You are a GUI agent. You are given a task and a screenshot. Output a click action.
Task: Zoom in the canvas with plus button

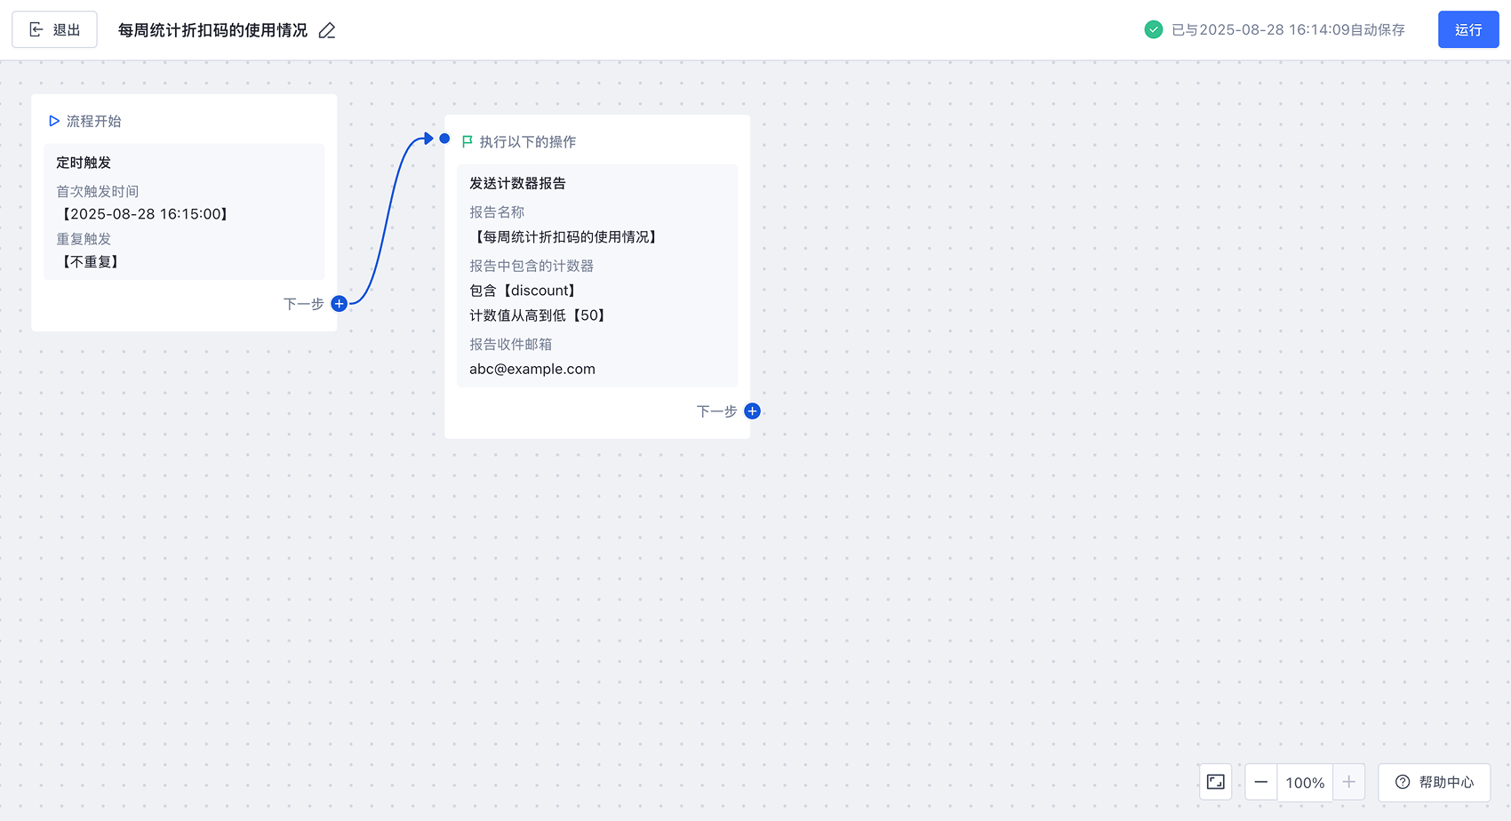1348,782
